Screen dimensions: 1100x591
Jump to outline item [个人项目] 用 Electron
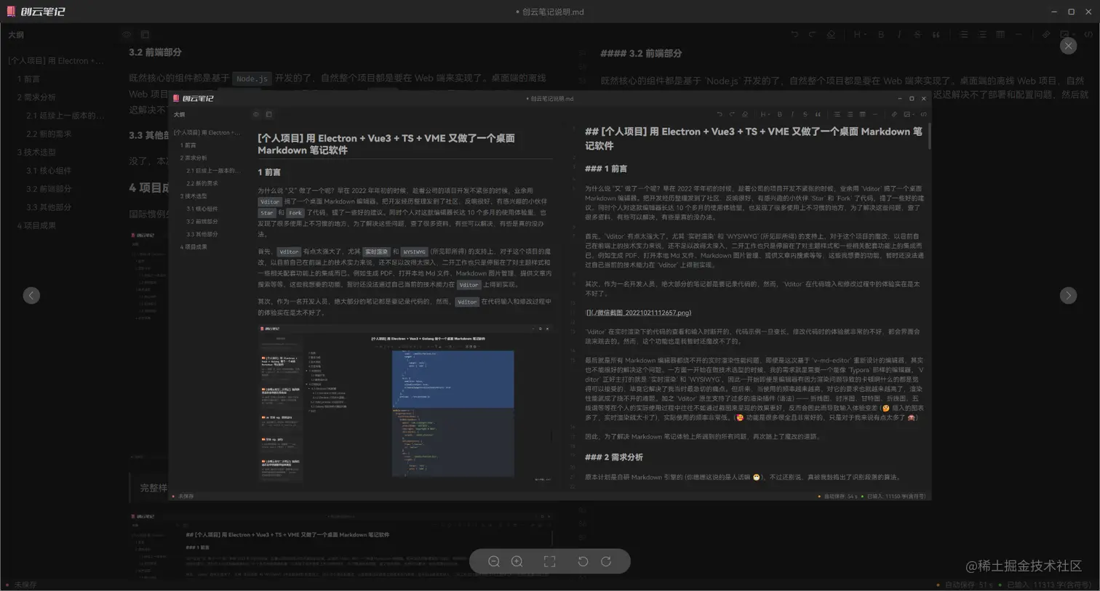click(55, 61)
